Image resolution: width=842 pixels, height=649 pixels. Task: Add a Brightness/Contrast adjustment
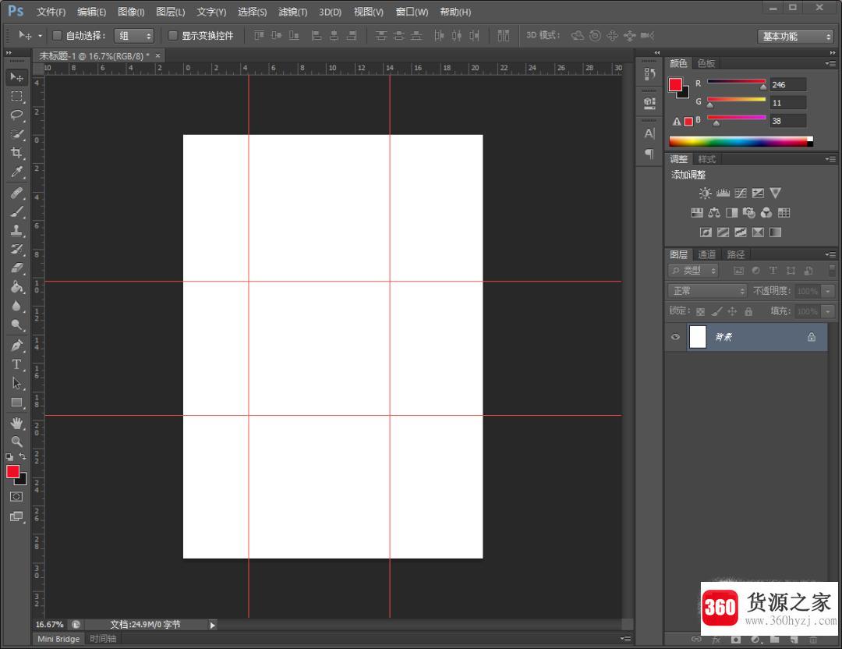pos(705,193)
